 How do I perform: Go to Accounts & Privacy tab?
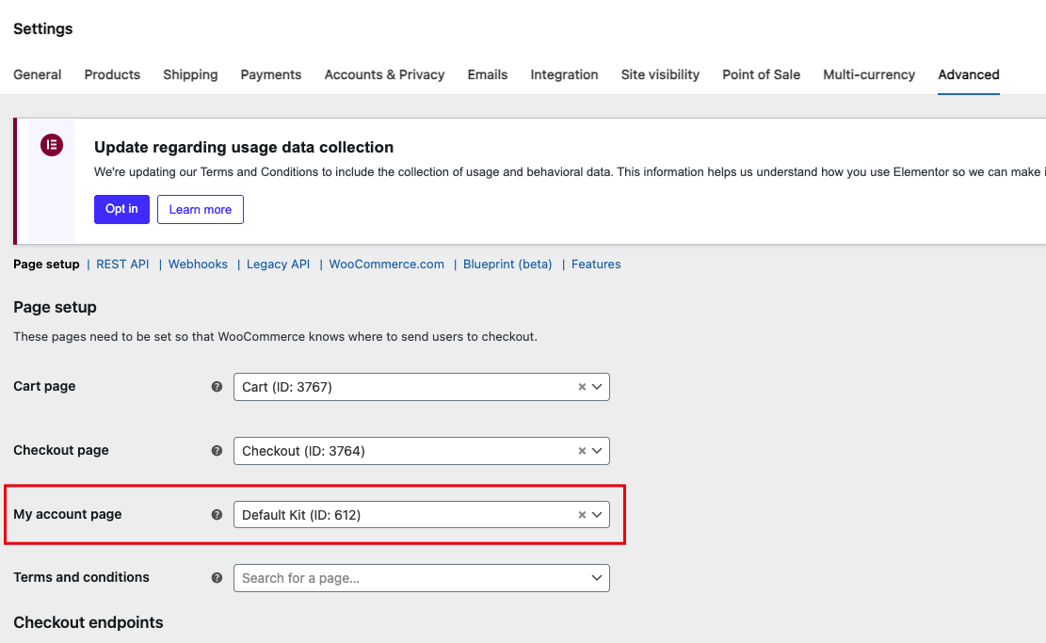(x=384, y=74)
